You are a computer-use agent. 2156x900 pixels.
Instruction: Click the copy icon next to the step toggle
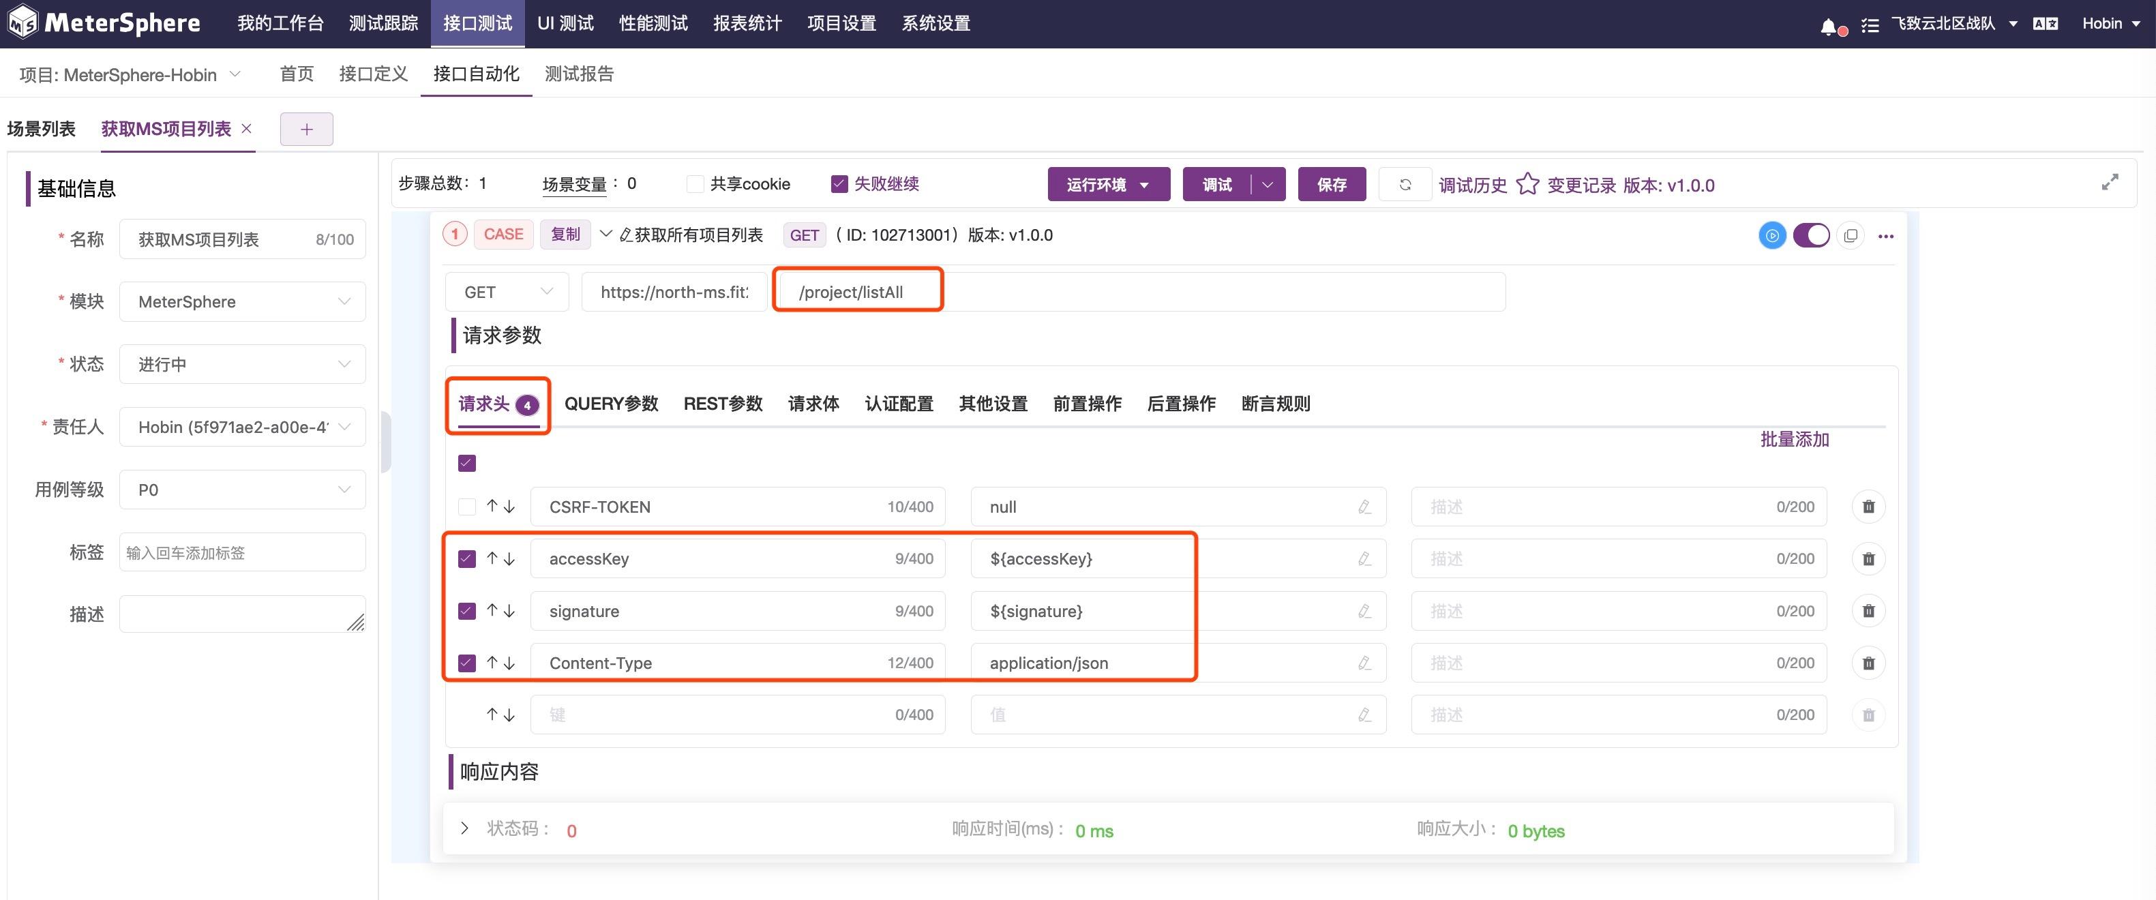click(1850, 235)
